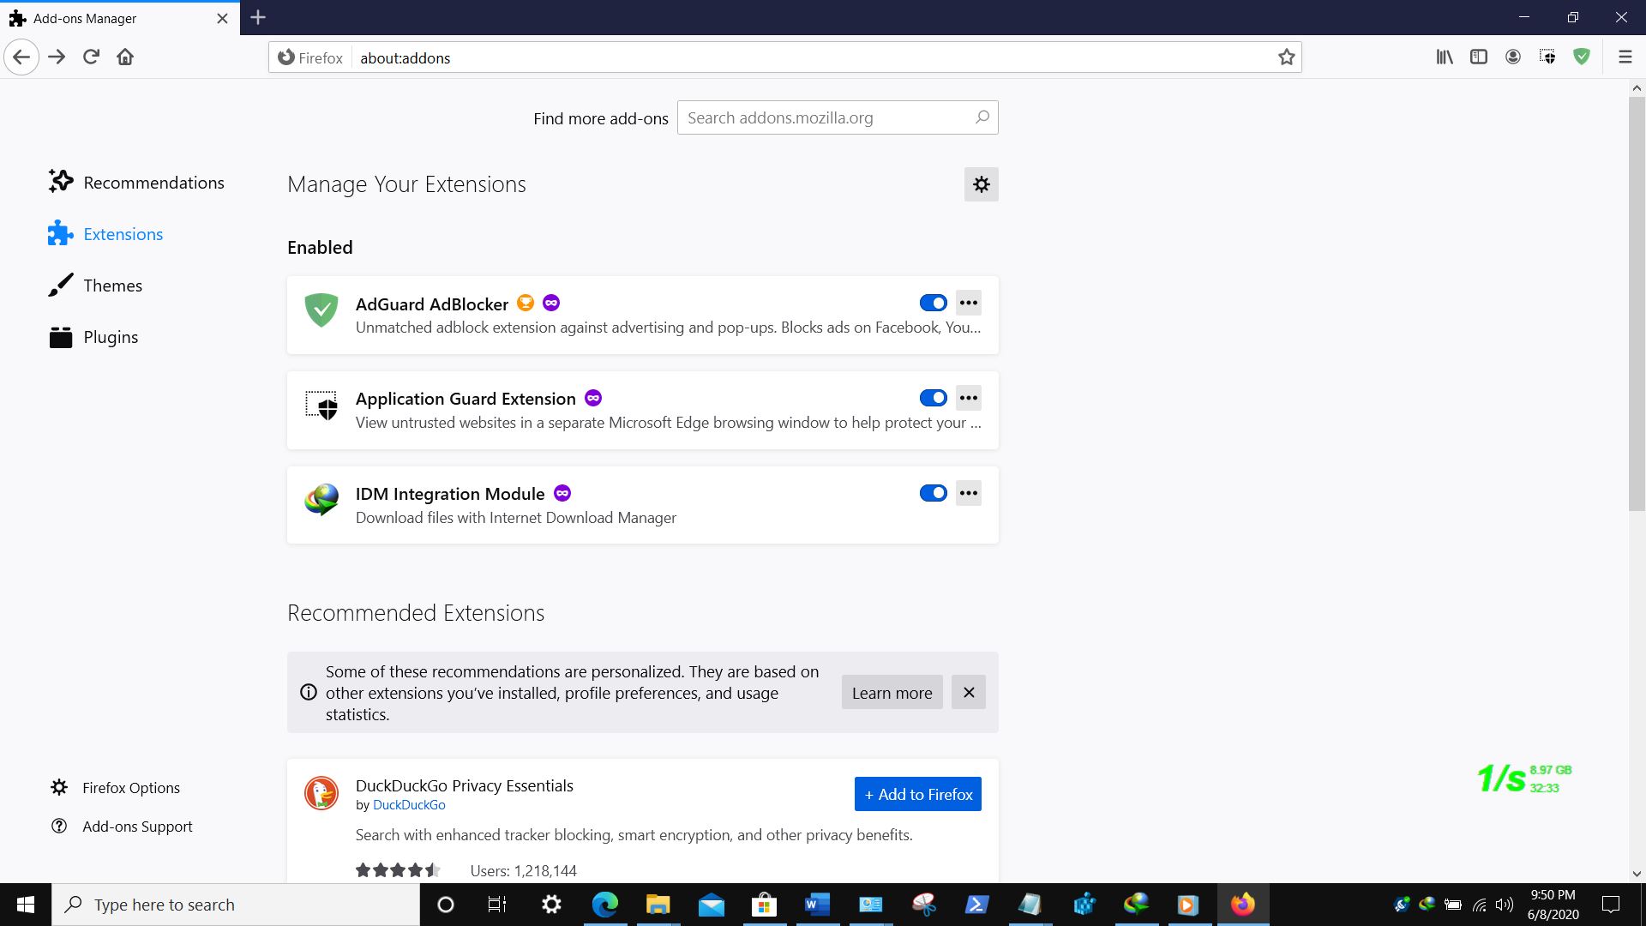Open more options for AdGuard AdBlocker
The height and width of the screenshot is (926, 1646).
tap(969, 303)
